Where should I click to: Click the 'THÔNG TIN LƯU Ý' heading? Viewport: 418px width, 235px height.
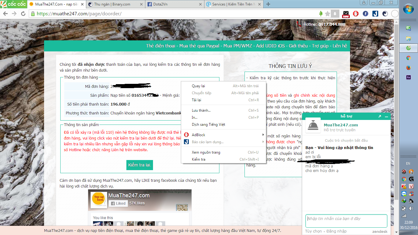click(290, 66)
